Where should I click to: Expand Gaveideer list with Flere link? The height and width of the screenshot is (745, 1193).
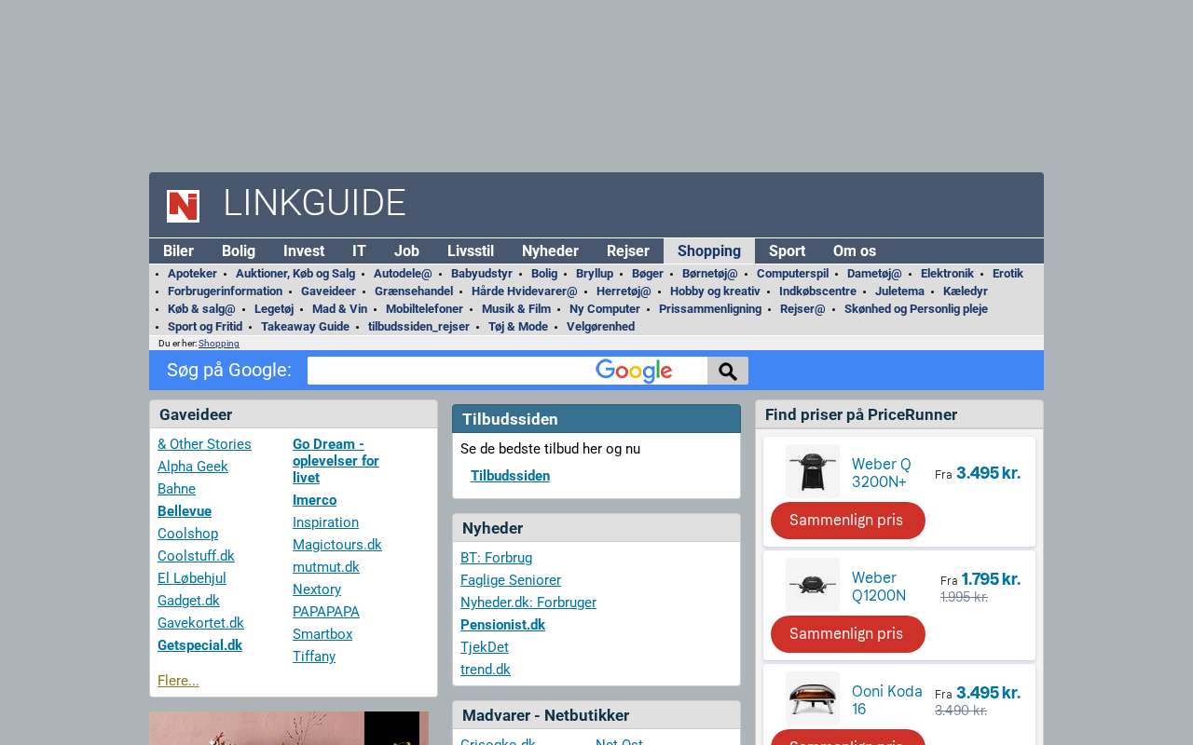(x=178, y=681)
